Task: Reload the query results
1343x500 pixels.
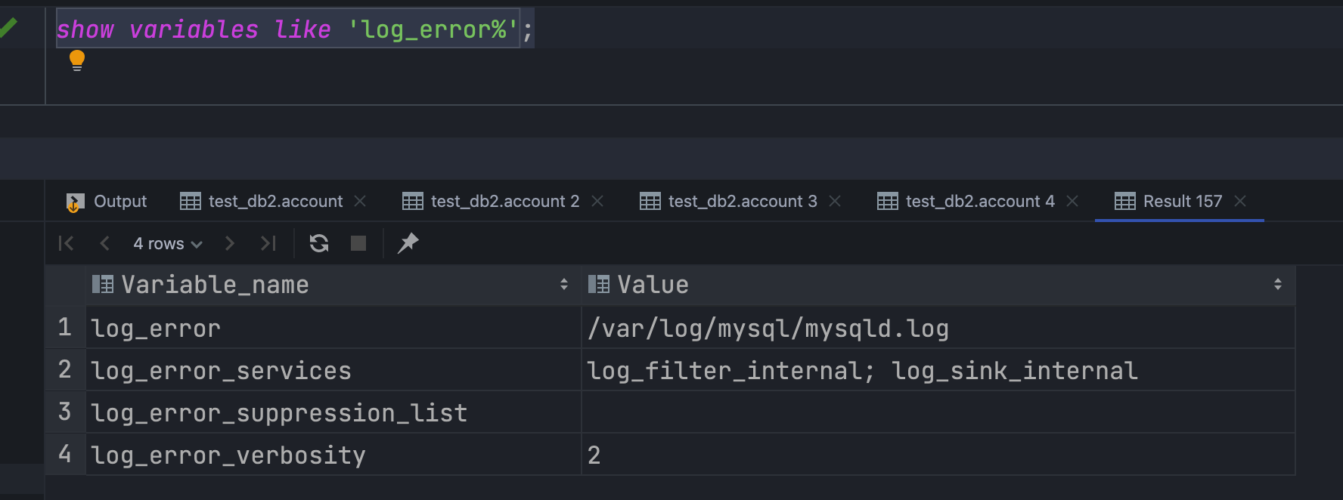Action: pyautogui.click(x=319, y=243)
